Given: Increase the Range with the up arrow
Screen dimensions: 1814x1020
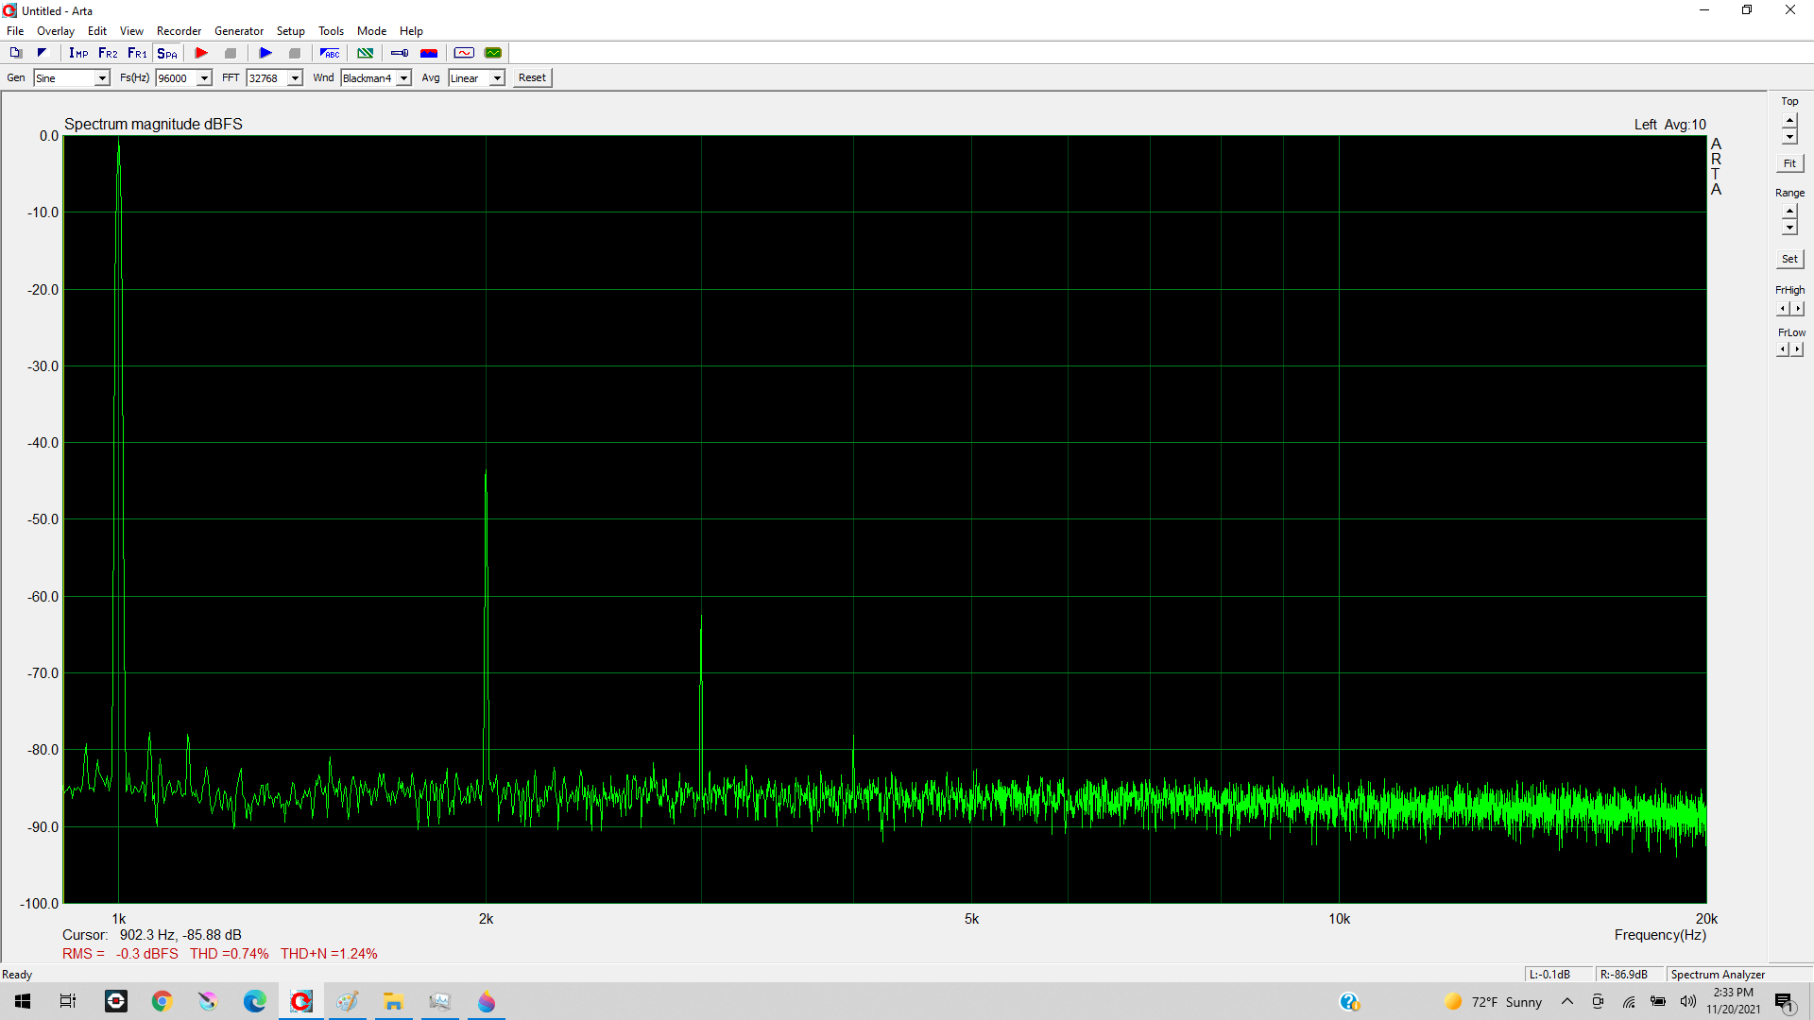Looking at the screenshot, I should point(1789,212).
